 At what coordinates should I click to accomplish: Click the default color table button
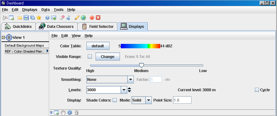tap(98, 46)
